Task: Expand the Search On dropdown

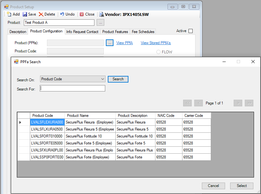Action: click(x=102, y=79)
